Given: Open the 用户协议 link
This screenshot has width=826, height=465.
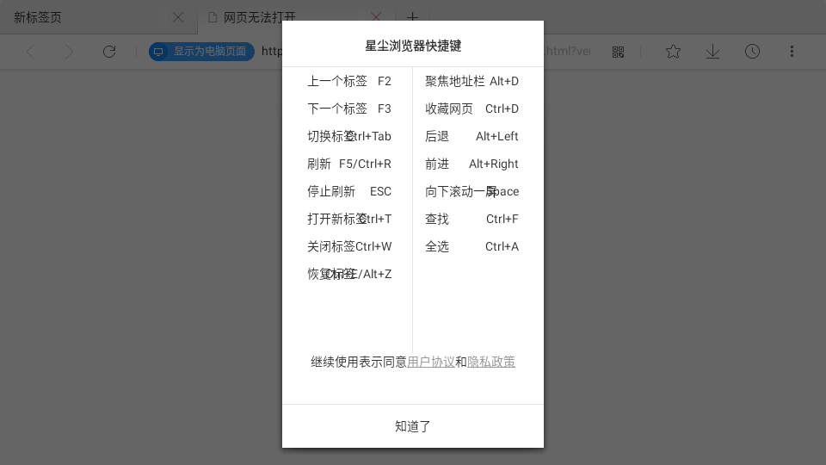Looking at the screenshot, I should coord(431,362).
